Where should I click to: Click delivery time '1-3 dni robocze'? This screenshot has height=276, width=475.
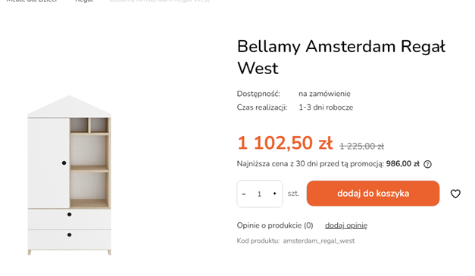(326, 107)
